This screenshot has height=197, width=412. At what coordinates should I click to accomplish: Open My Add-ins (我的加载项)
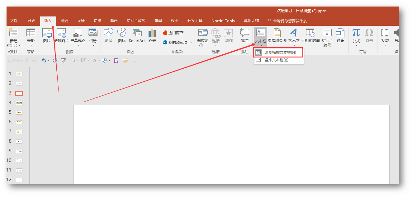click(x=175, y=43)
